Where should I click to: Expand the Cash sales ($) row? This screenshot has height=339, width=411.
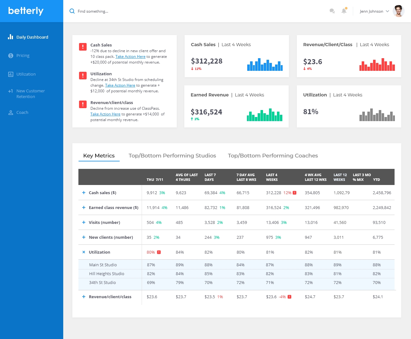84,193
